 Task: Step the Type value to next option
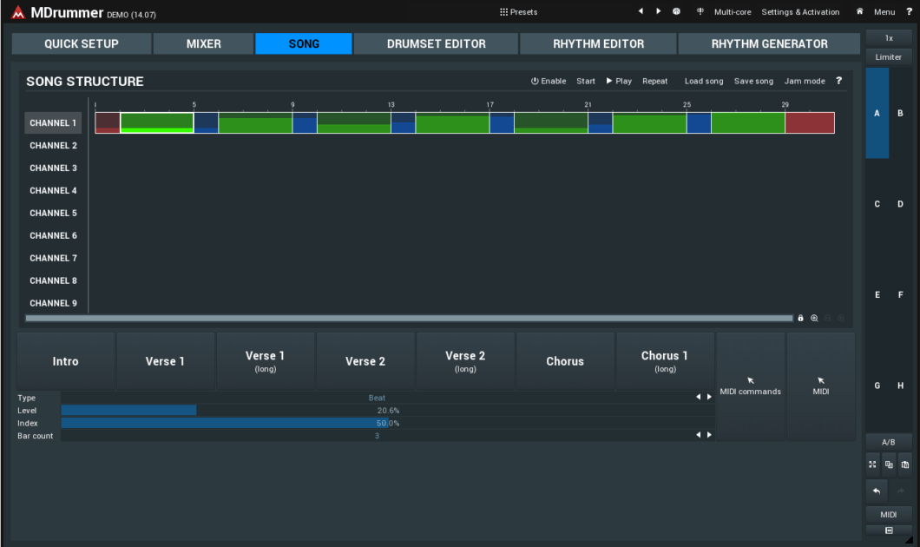point(709,398)
